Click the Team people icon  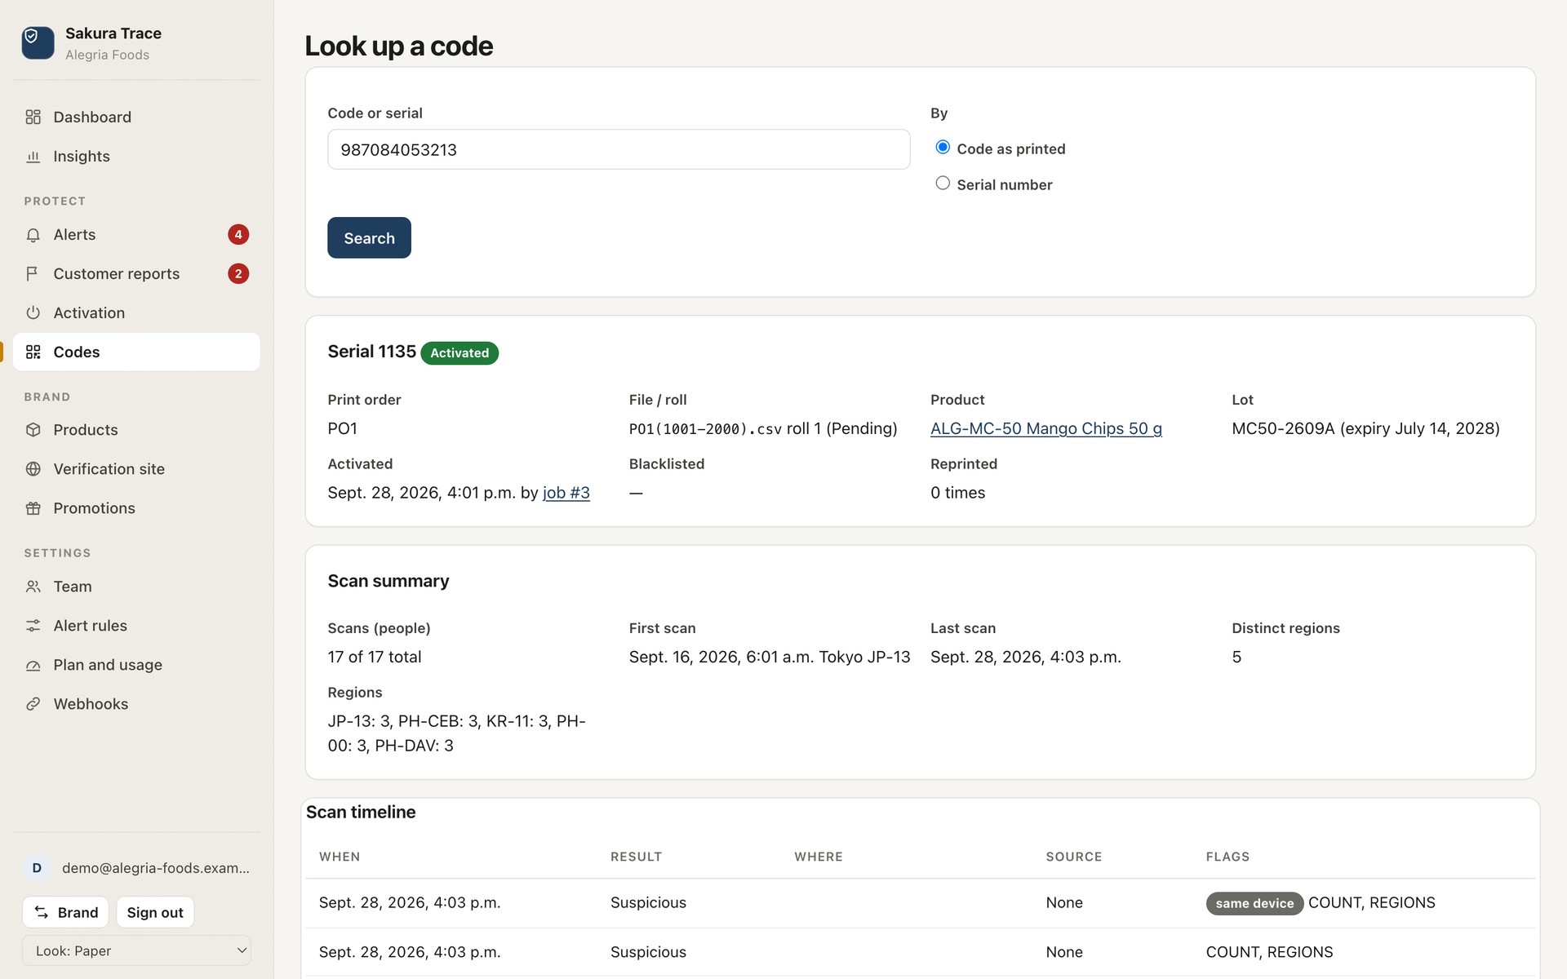33,587
